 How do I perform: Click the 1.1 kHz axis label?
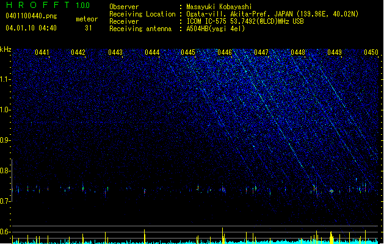tap(5, 79)
